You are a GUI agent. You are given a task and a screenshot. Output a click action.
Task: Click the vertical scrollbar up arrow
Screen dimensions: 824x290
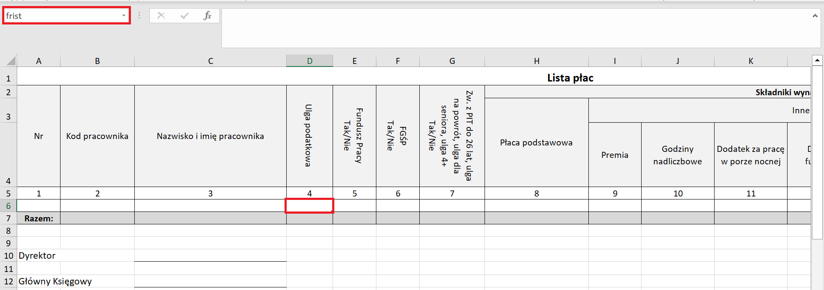pos(817,60)
